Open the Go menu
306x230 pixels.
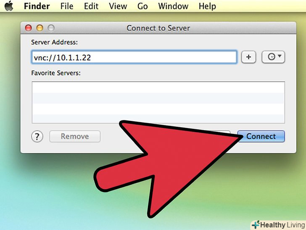click(x=142, y=6)
